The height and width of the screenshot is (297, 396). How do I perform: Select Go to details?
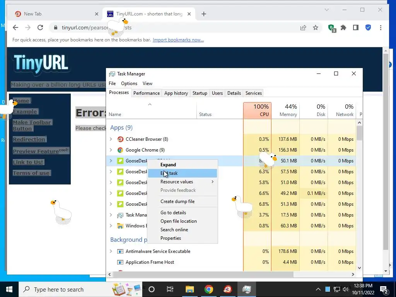pos(183,213)
